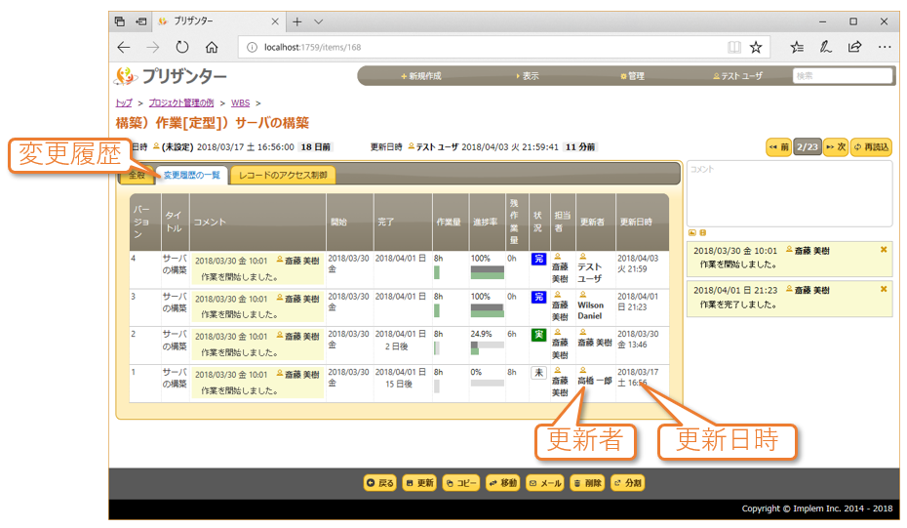Click the コメント text area
The image size is (907, 528).
(x=789, y=193)
